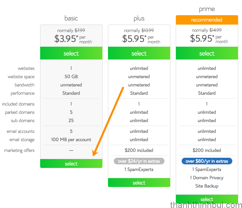
Task: Click top select button for basic plan
Action: [71, 53]
